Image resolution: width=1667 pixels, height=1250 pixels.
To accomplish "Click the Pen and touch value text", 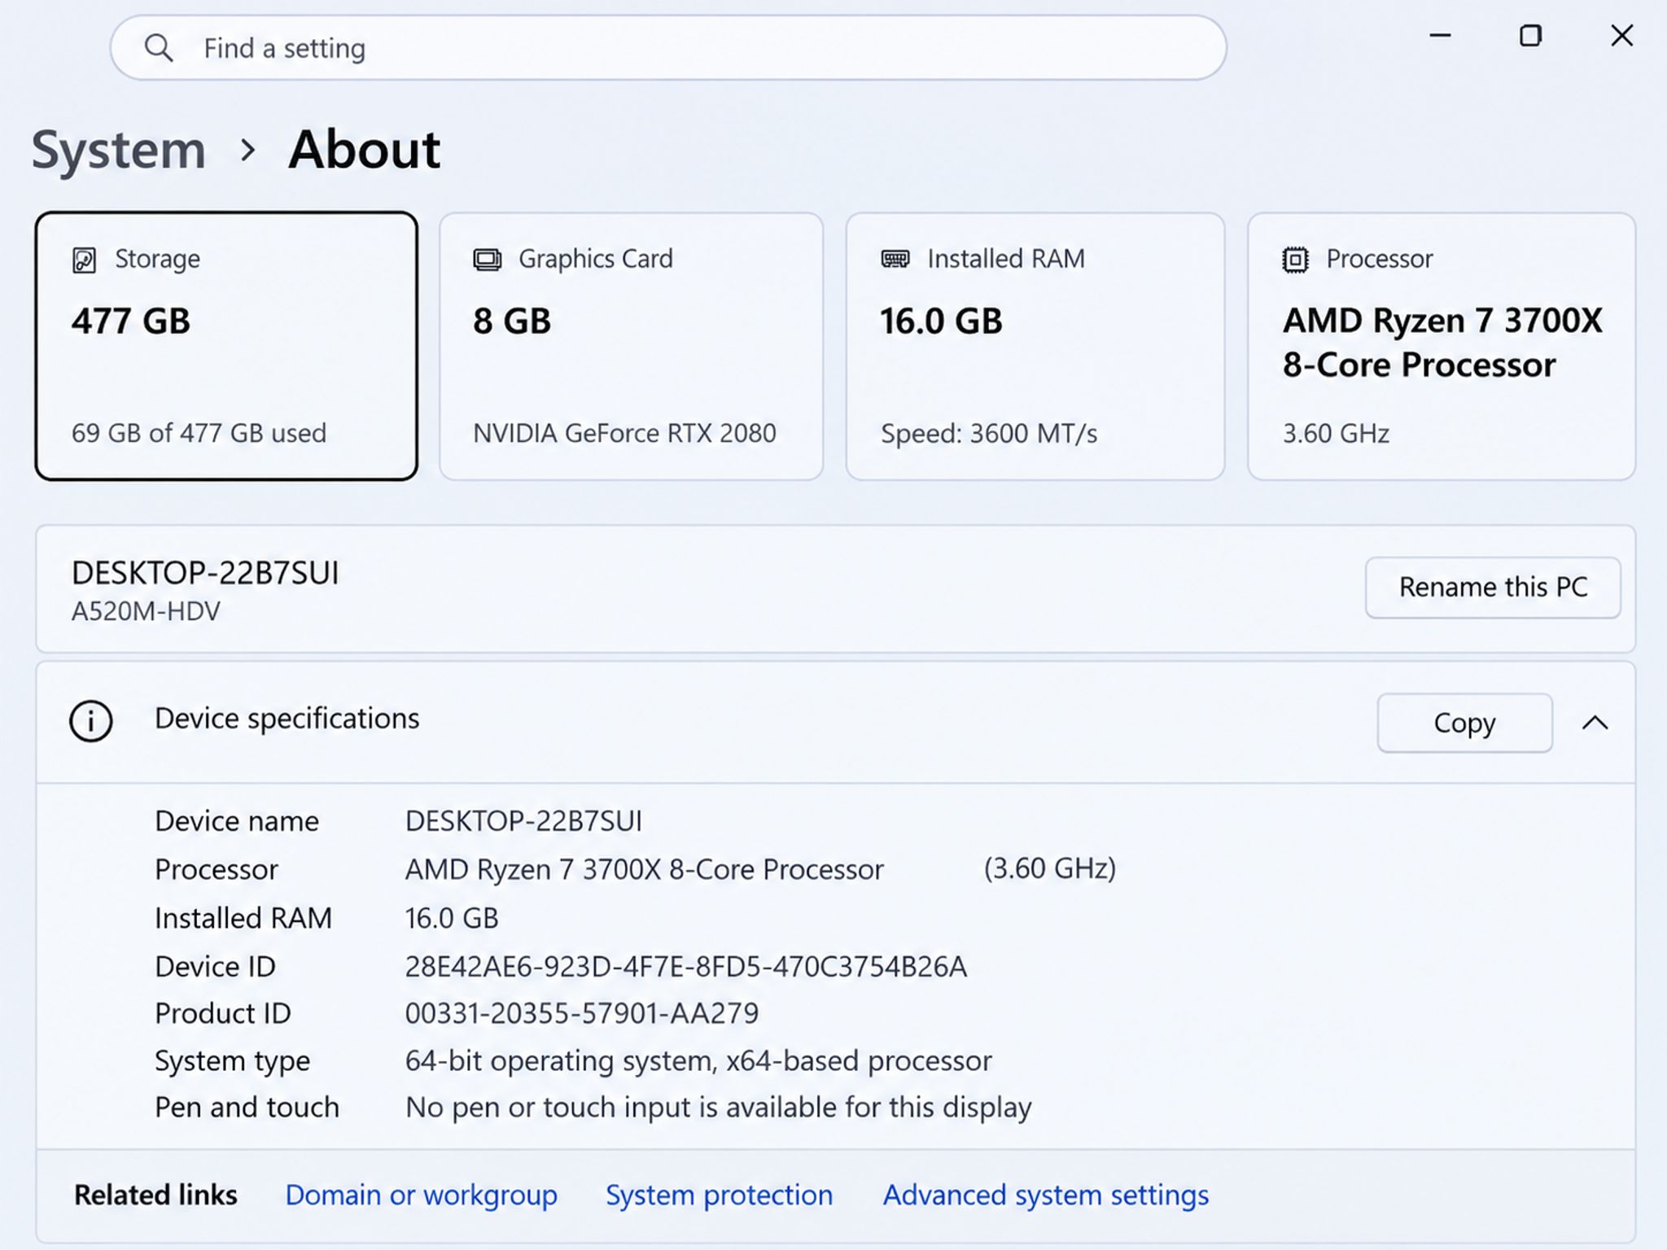I will tap(719, 1108).
